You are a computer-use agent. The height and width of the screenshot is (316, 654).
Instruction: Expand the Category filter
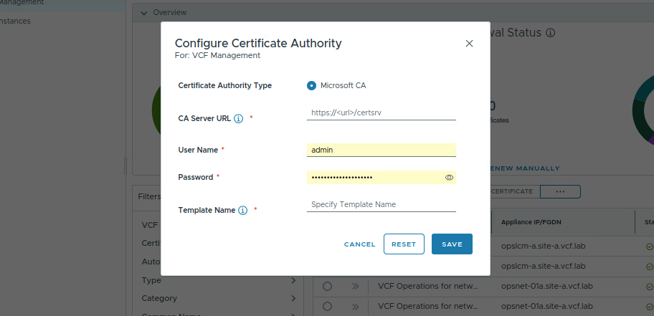[293, 298]
